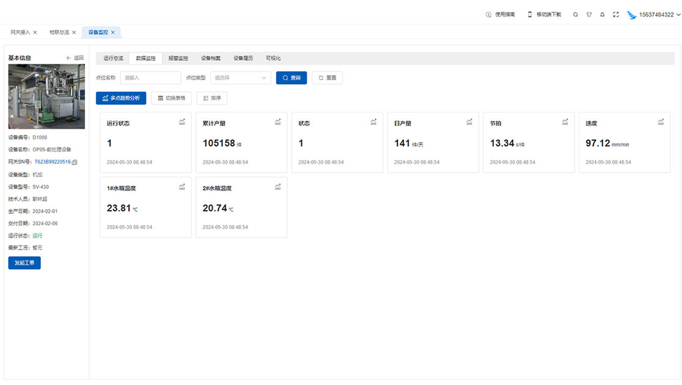View trend chart for 1#水箱温度
The image size is (682, 385).
[182, 187]
